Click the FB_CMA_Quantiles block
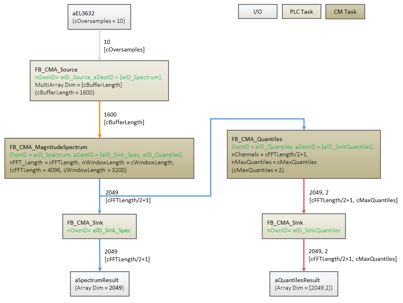 click(304, 154)
